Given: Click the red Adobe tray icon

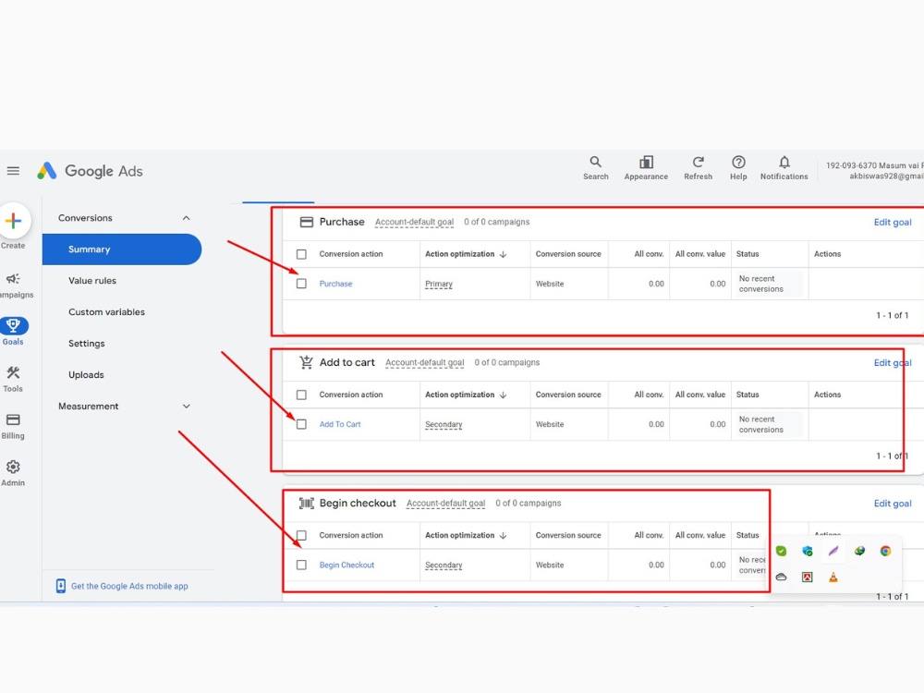Looking at the screenshot, I should pos(808,577).
